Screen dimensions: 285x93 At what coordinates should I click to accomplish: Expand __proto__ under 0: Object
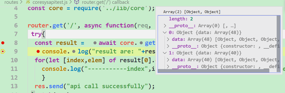(168, 46)
